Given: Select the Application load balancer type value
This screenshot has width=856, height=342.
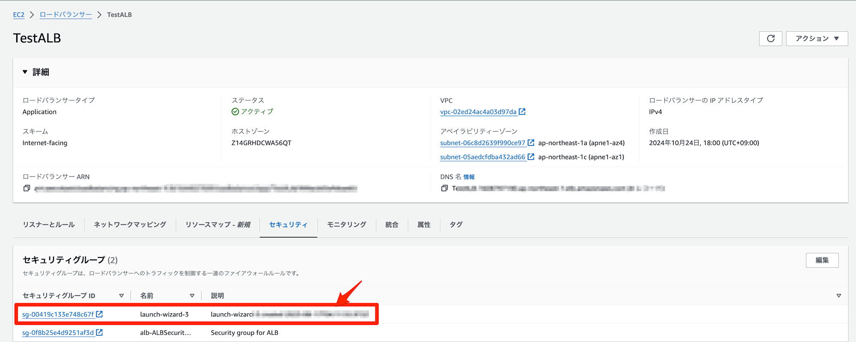Looking at the screenshot, I should pyautogui.click(x=39, y=112).
